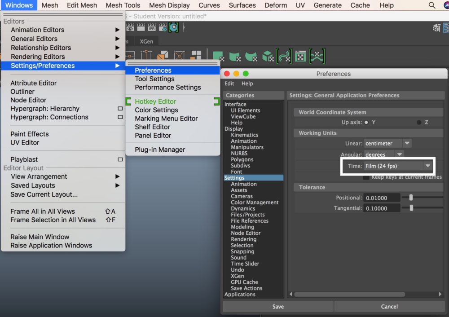Click Cancel button in Preferences
The height and width of the screenshot is (317, 449).
pos(389,306)
